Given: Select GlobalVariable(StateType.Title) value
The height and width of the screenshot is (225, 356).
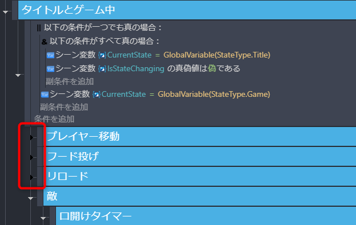Looking at the screenshot, I should [217, 55].
